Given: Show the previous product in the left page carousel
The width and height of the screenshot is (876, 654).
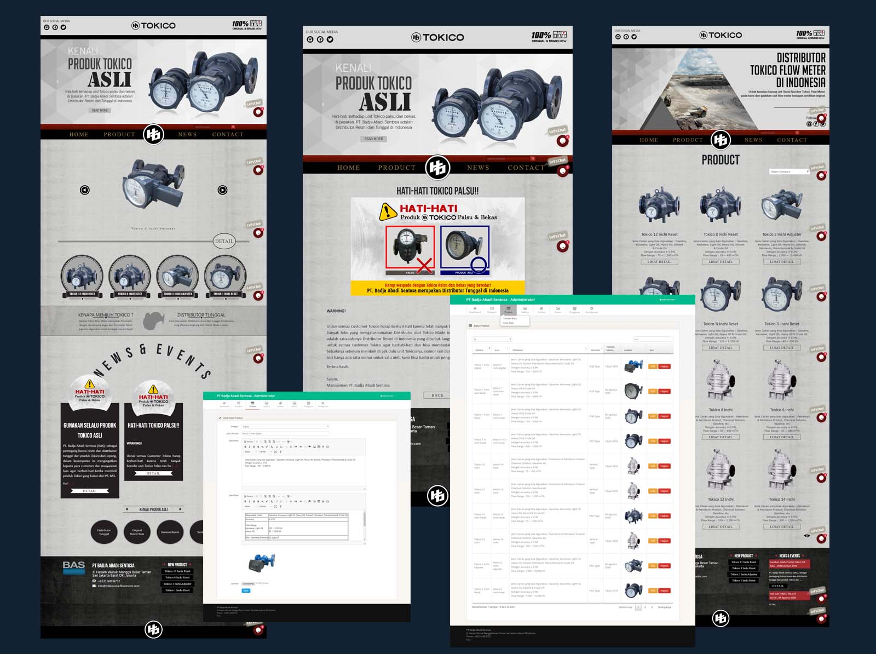Looking at the screenshot, I should [x=84, y=190].
